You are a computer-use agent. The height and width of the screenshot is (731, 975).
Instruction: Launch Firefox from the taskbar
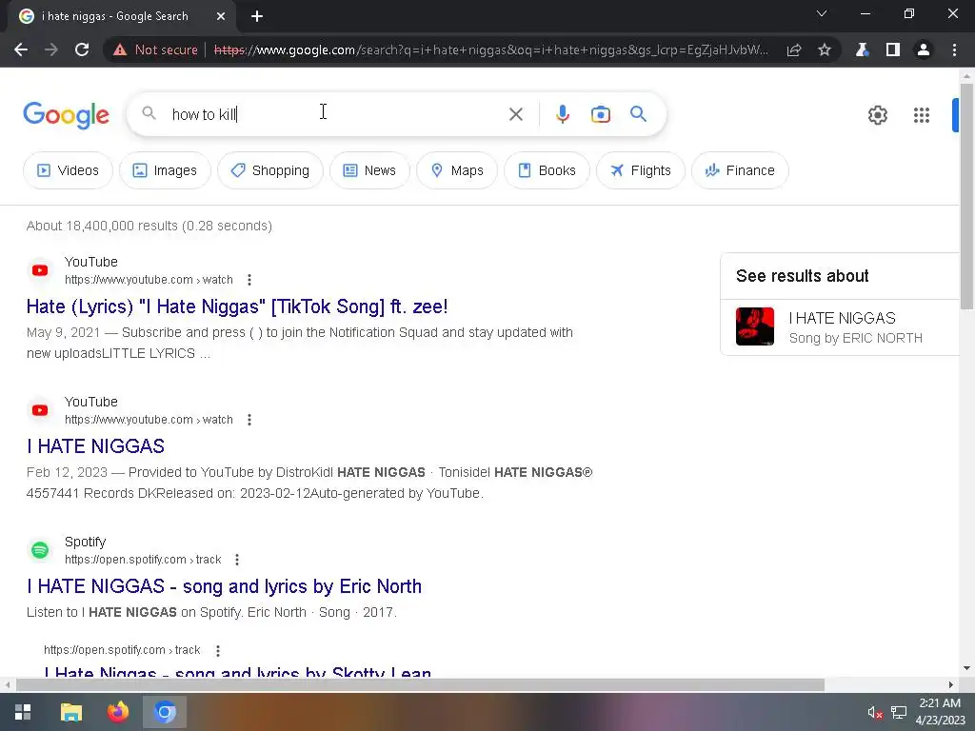(x=117, y=712)
